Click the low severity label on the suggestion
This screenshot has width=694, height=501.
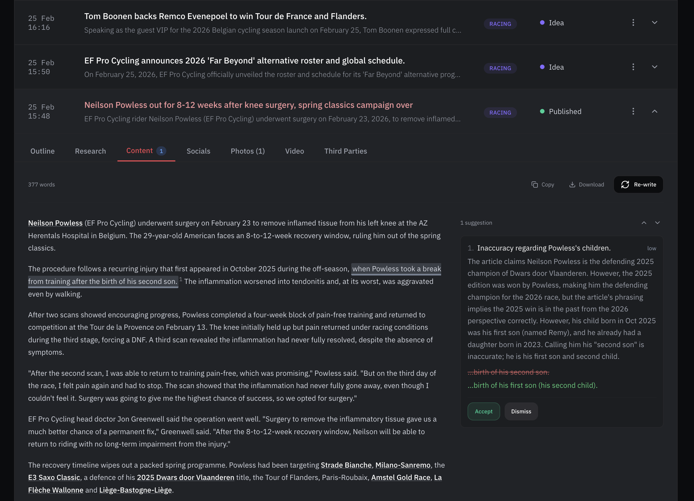pos(652,248)
